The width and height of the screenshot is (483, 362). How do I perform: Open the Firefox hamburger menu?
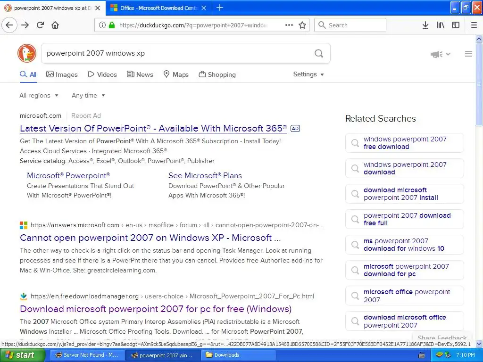click(474, 25)
